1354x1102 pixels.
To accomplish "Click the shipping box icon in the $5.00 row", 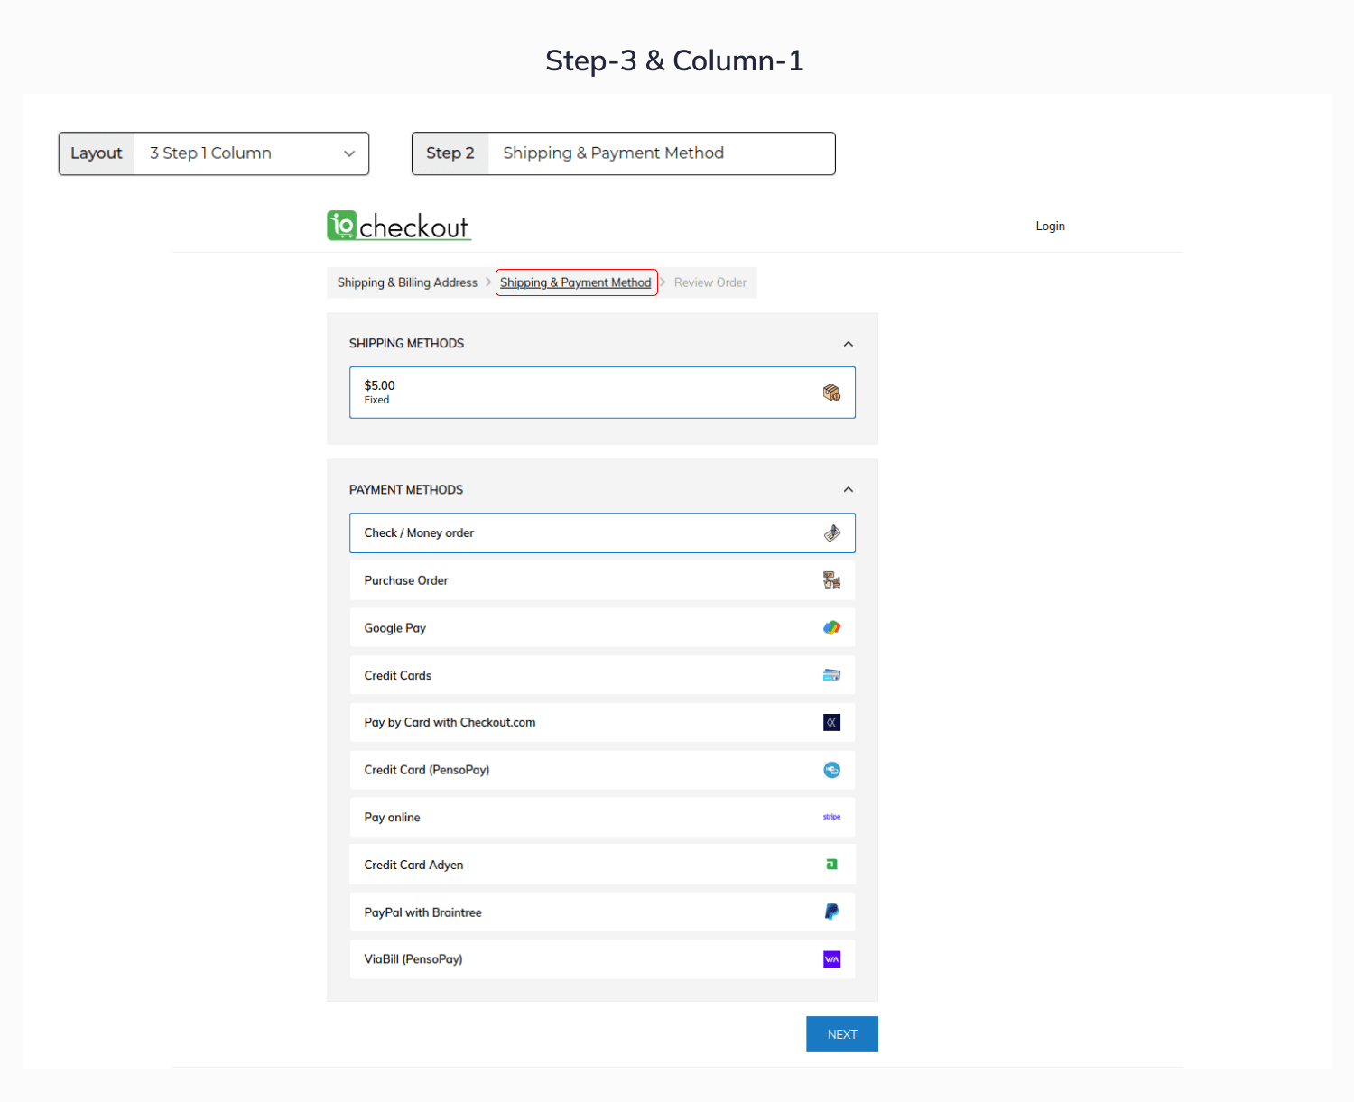I will [x=831, y=392].
